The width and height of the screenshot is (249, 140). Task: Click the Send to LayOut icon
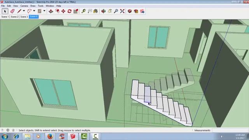pos(142,11)
